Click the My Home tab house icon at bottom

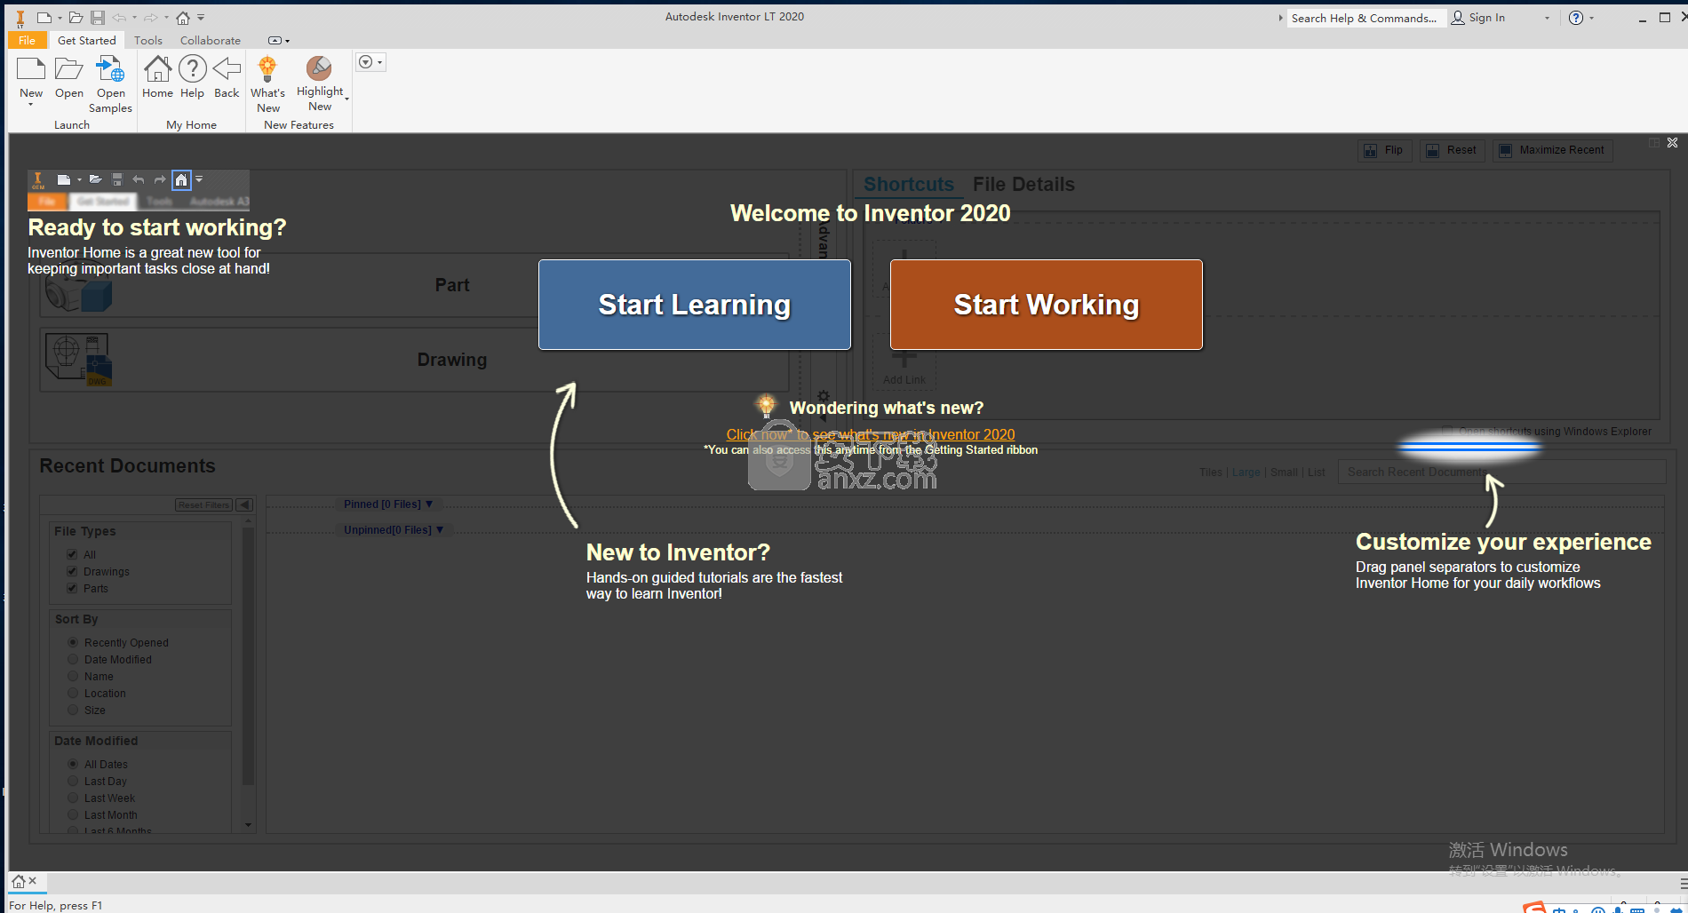(x=18, y=881)
